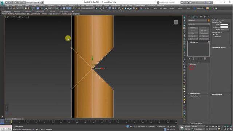Click the object color orange swatch
Image resolution: width=233 pixels, height=131 pixels.
click(209, 20)
